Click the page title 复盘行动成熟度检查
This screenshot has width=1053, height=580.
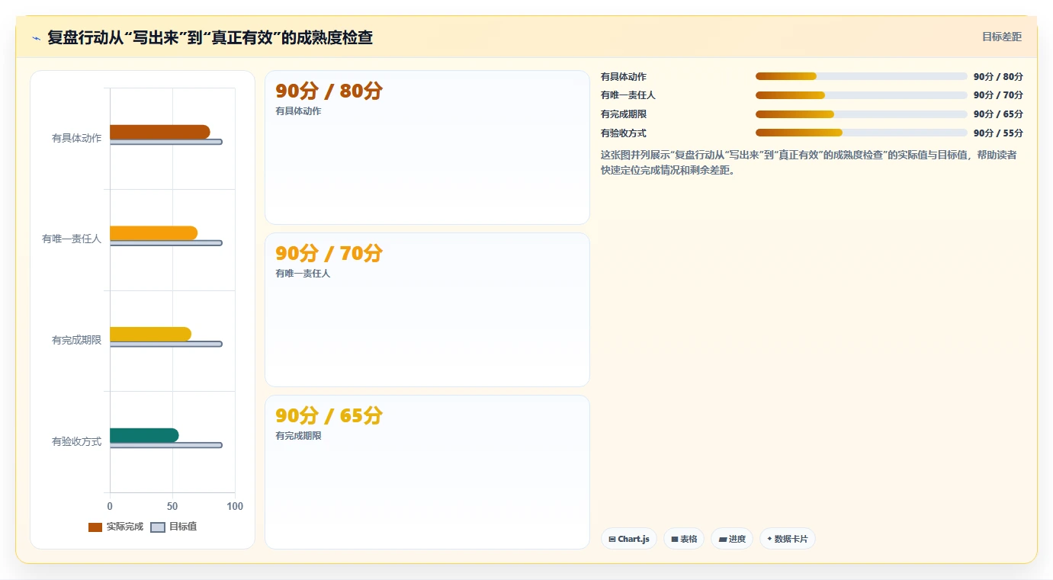click(x=210, y=37)
